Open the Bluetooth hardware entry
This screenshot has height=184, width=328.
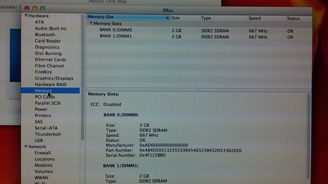tap(45, 35)
